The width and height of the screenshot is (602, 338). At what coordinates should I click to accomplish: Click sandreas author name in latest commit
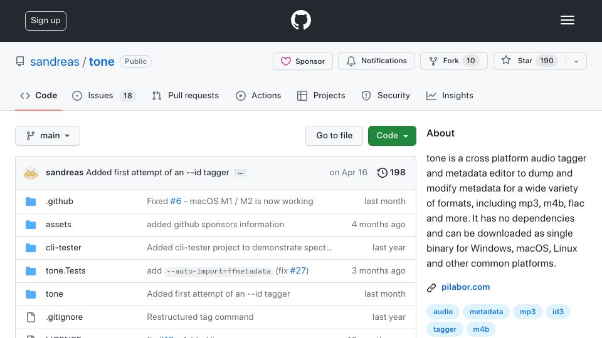click(x=65, y=173)
